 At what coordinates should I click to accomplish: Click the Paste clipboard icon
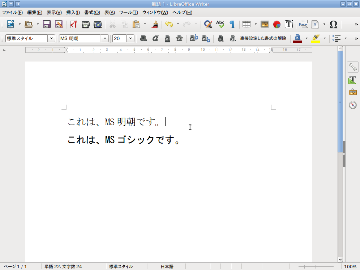pos(136,24)
